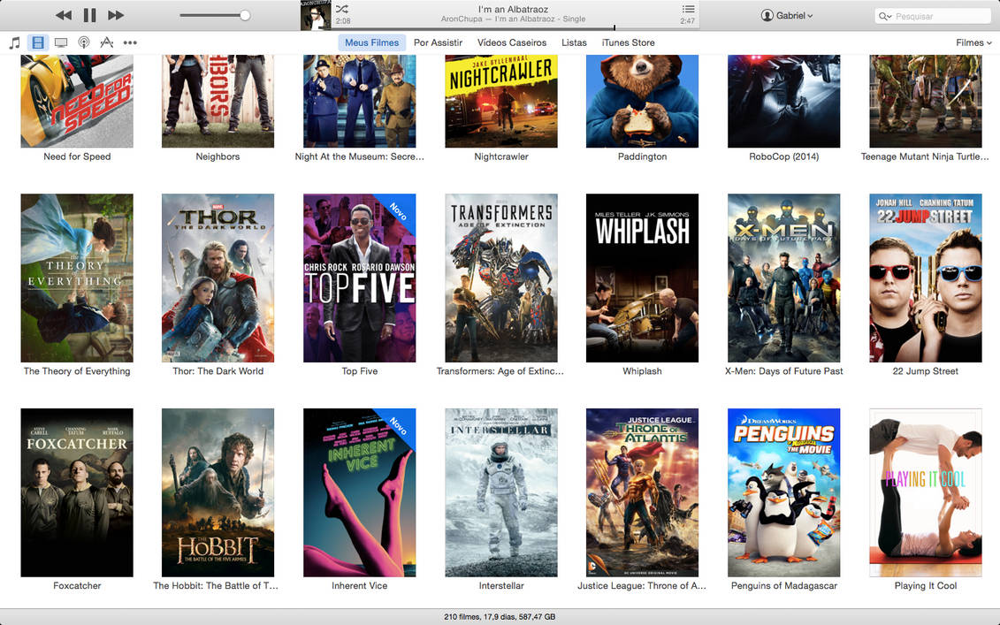
Task: Open the Apps library icon
Action: pyautogui.click(x=106, y=42)
